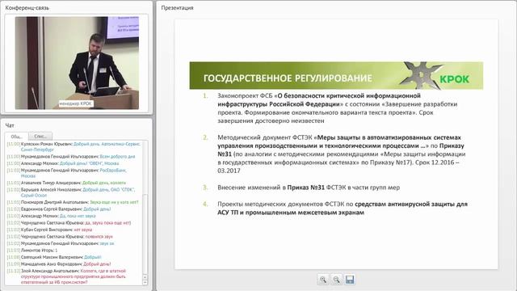Image resolution: width=517 pixels, height=291 pixels.
Task: Zoom out the presentation slide
Action: pos(336,280)
